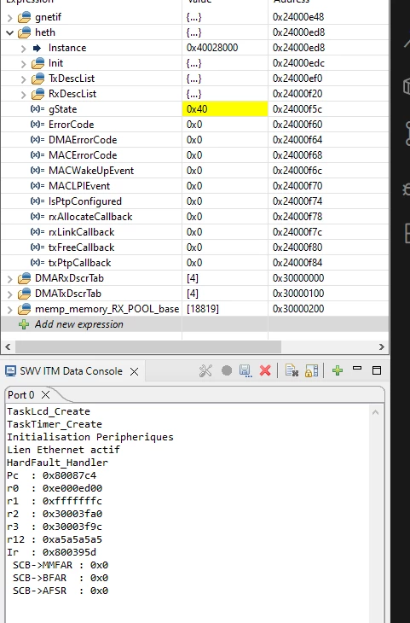Click the Instance value 0x40028000
410x623 pixels.
click(x=212, y=48)
